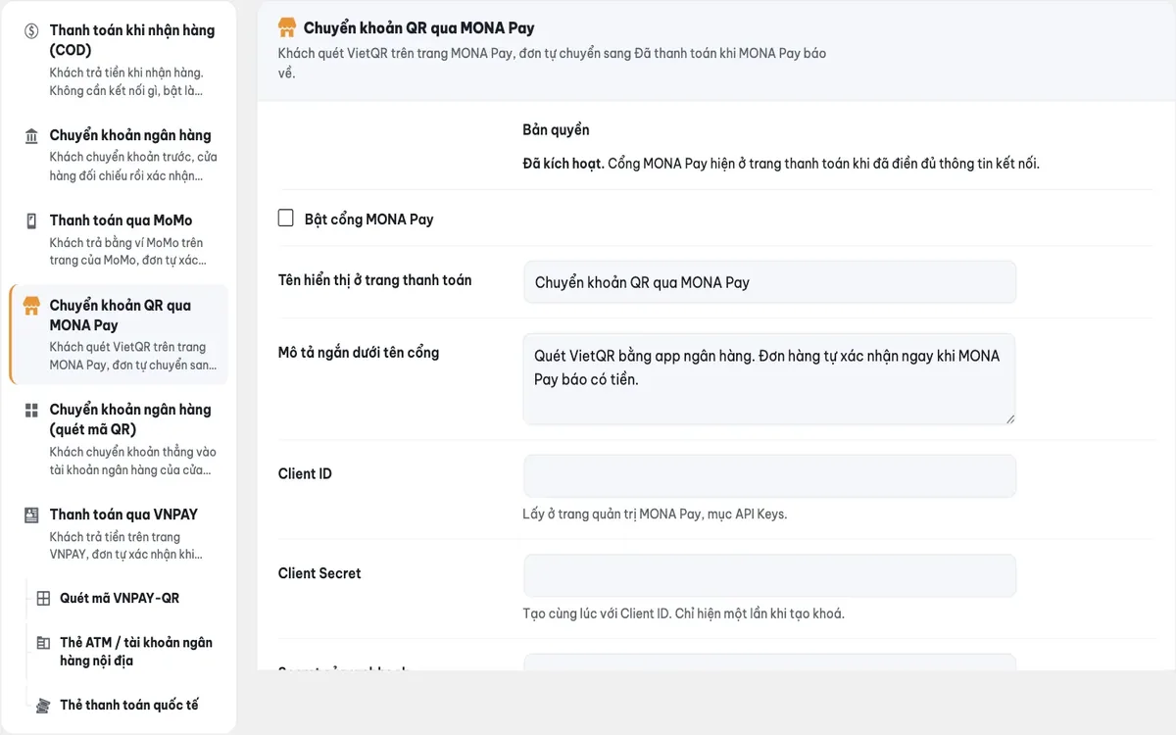Click the Client Secret label
The image size is (1176, 735).
tap(319, 573)
